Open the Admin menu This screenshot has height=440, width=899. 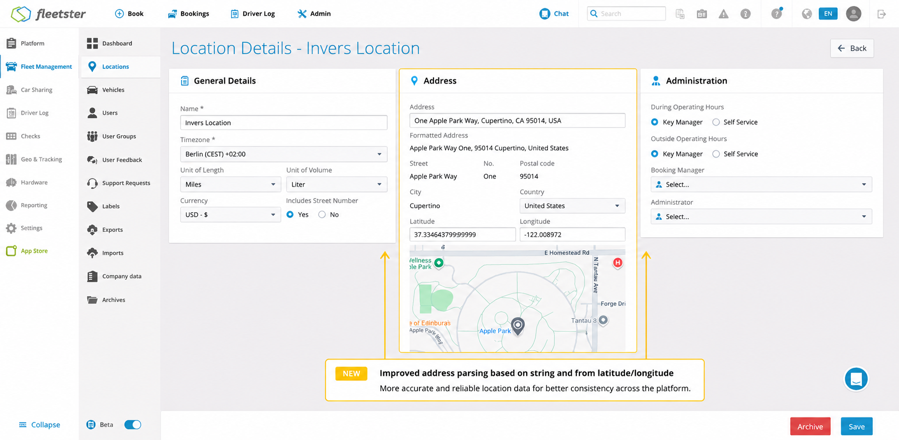314,14
